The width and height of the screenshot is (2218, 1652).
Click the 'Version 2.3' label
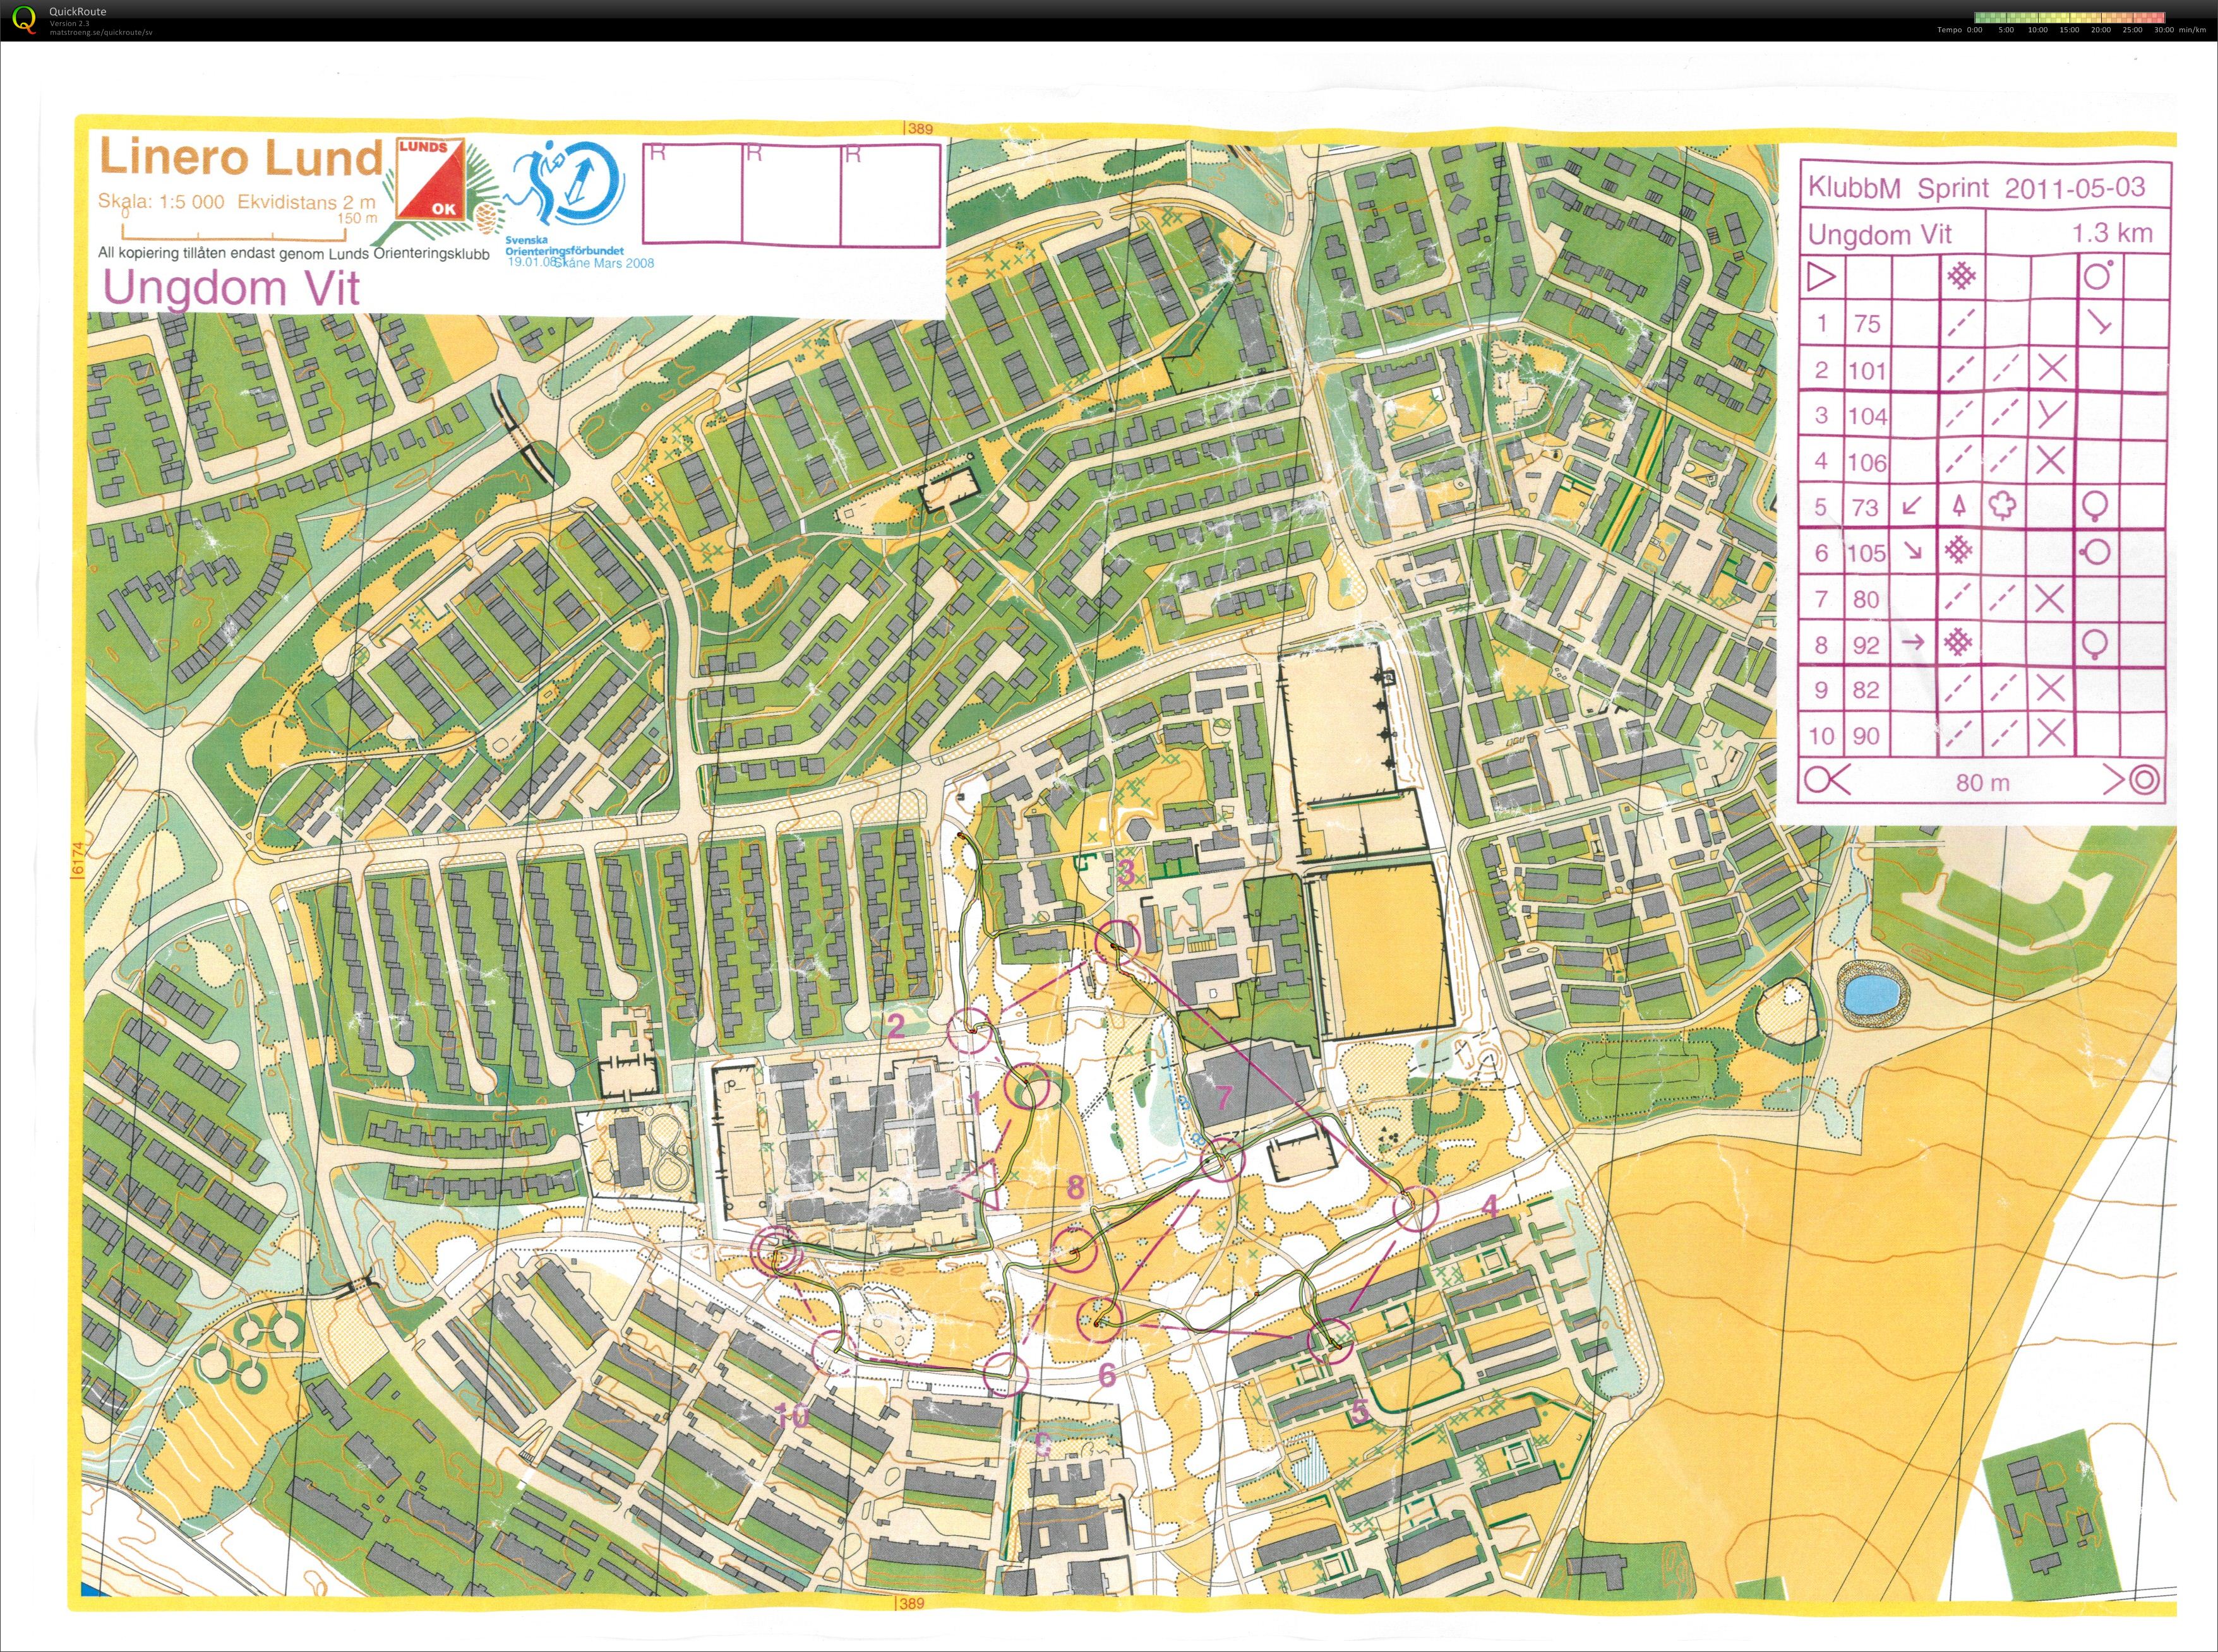pos(70,23)
